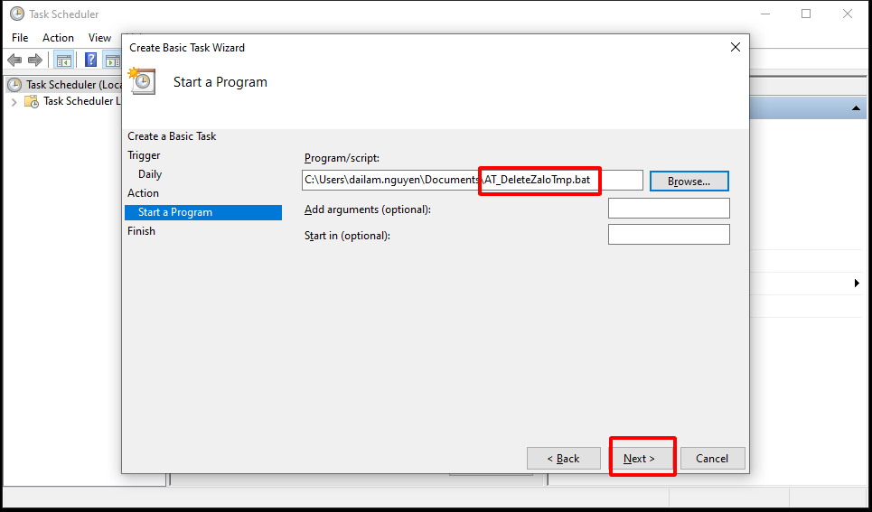Click the Add arguments (optional) field
The height and width of the screenshot is (512, 872).
[668, 209]
